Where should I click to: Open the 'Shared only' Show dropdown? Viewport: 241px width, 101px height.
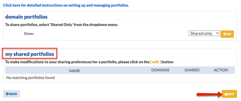point(204,33)
